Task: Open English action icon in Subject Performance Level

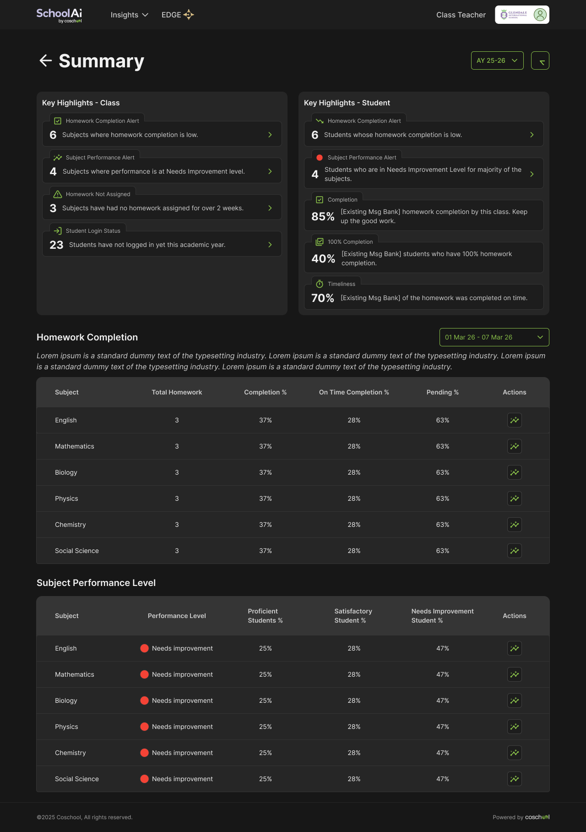Action: click(x=515, y=648)
